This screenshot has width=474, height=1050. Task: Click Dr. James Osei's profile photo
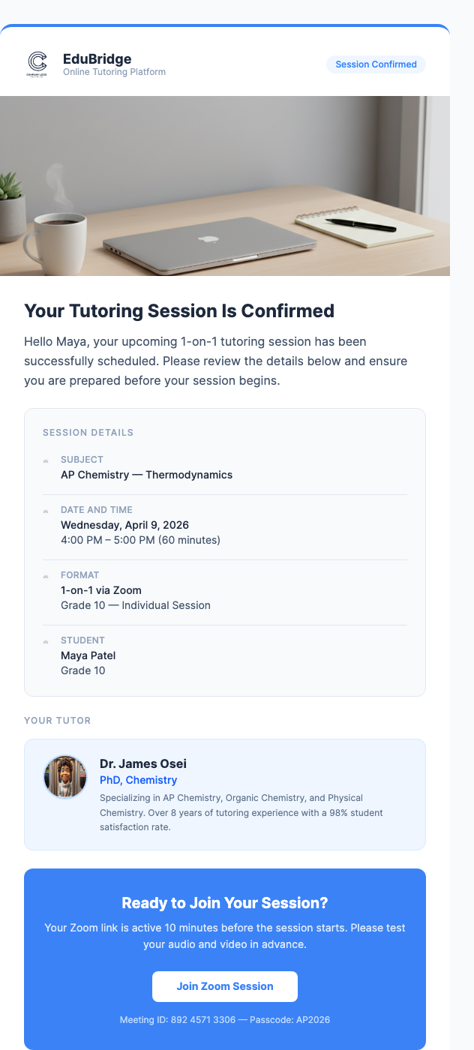pos(65,776)
